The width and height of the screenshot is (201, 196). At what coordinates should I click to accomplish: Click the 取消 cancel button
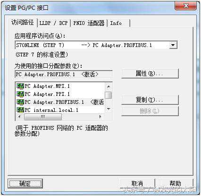[x=137, y=183]
